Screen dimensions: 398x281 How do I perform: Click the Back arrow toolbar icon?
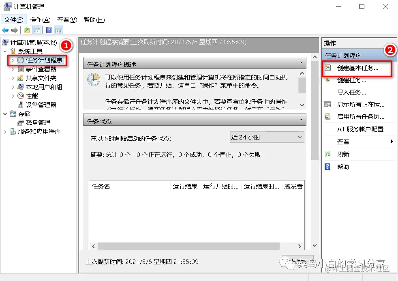5,30
